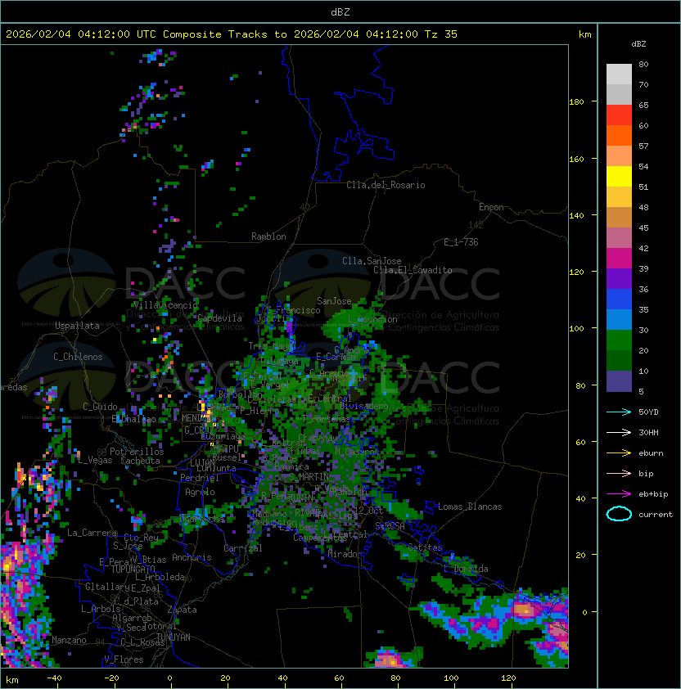The image size is (681, 689).
Task: Click the 'Perdriel' location label
Action: [200, 478]
